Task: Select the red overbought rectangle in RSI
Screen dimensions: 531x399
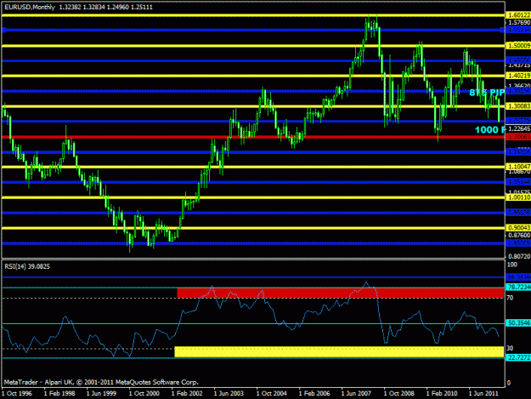Action: 341,293
